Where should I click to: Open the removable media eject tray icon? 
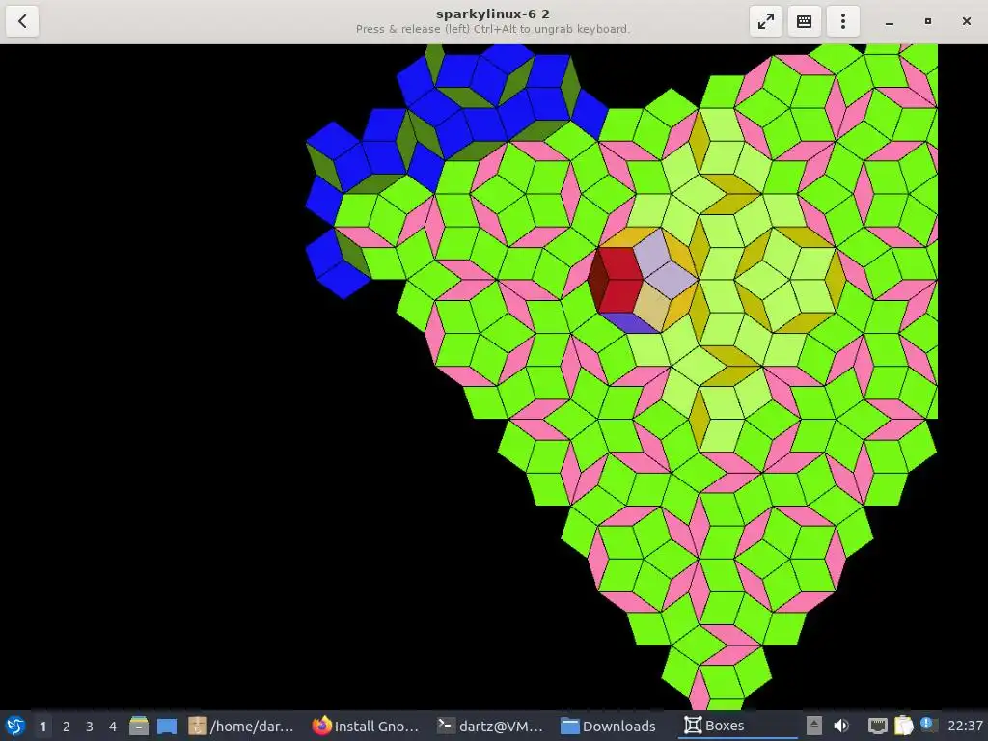(814, 726)
